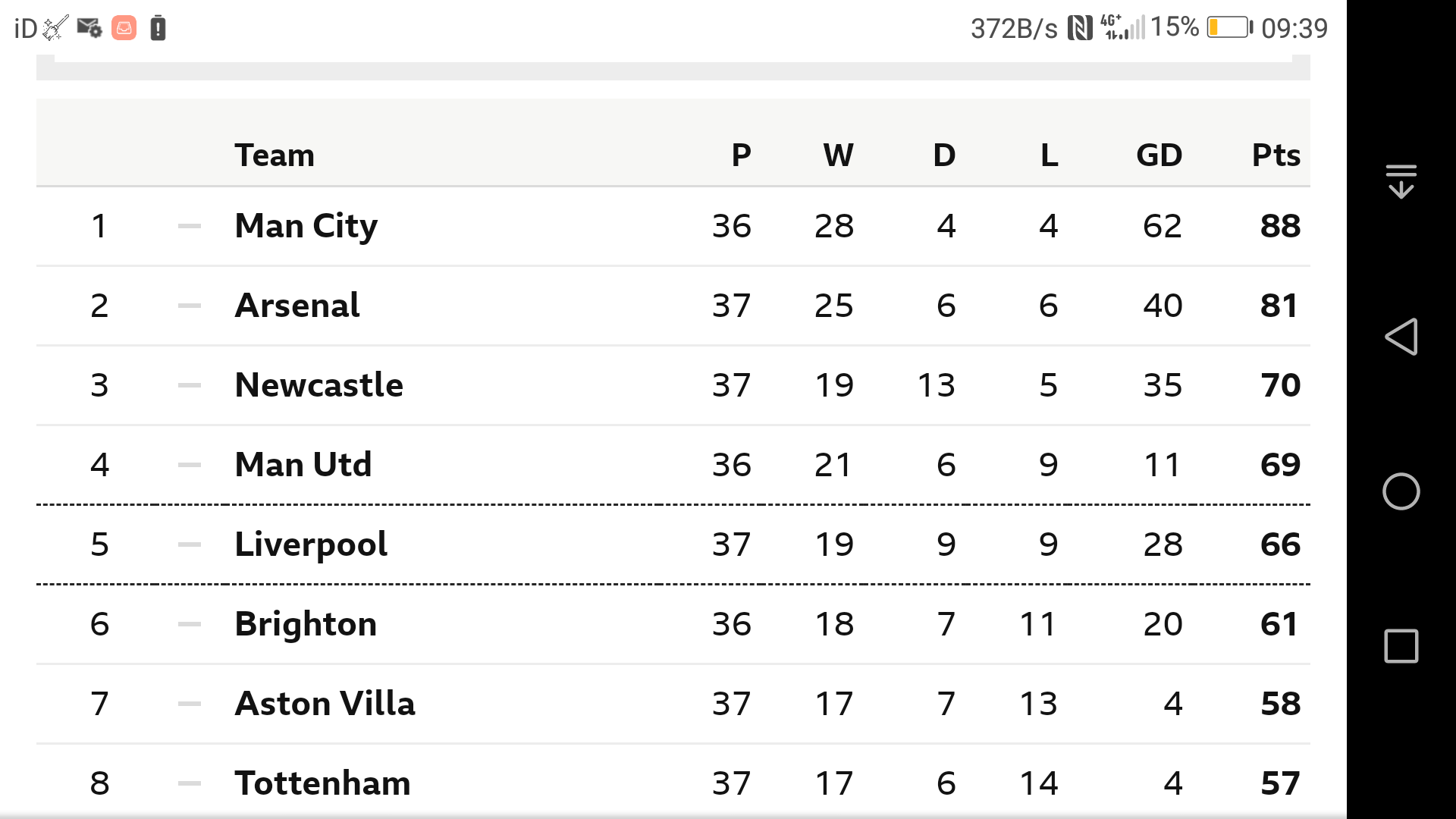Select the Newcastle team name
The height and width of the screenshot is (819, 1456).
pos(319,385)
